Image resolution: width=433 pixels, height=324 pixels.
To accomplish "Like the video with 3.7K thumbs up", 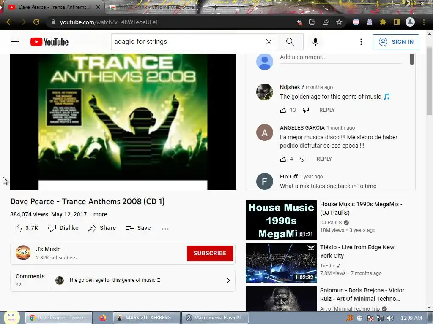I will point(26,228).
